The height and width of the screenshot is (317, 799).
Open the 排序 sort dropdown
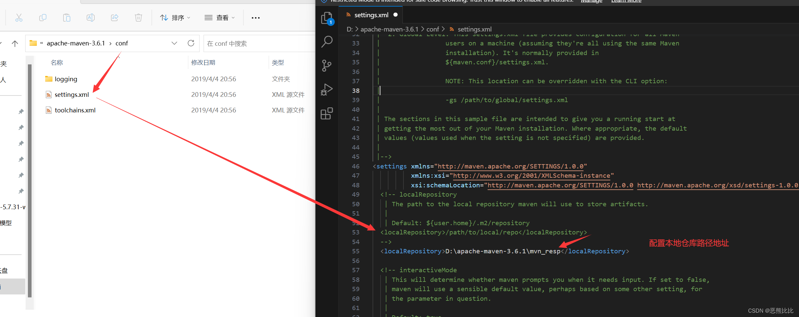pyautogui.click(x=175, y=18)
